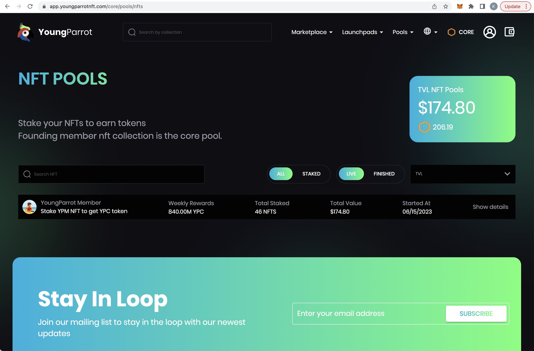Select the ALL pools filter
The width and height of the screenshot is (534, 351).
tap(281, 174)
